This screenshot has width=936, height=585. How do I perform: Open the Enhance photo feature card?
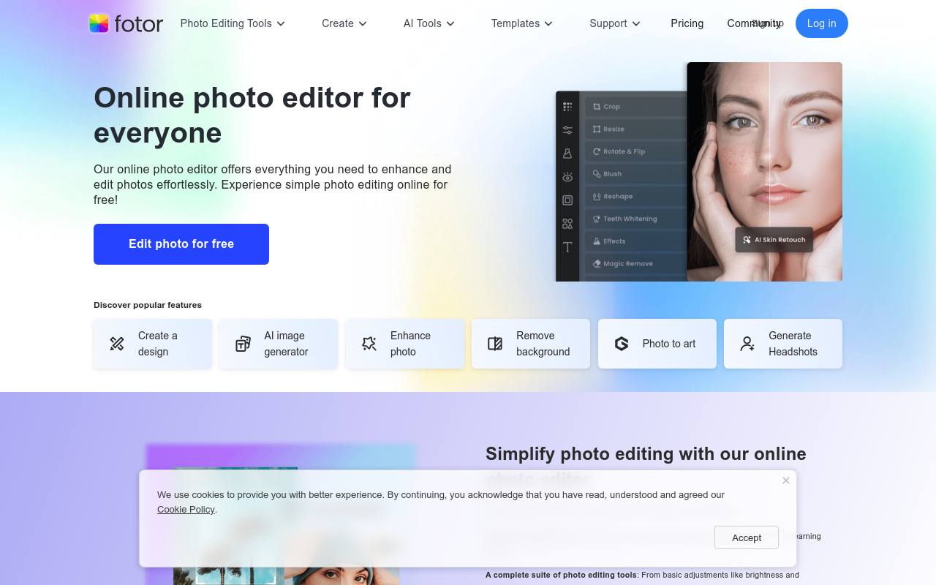click(405, 344)
